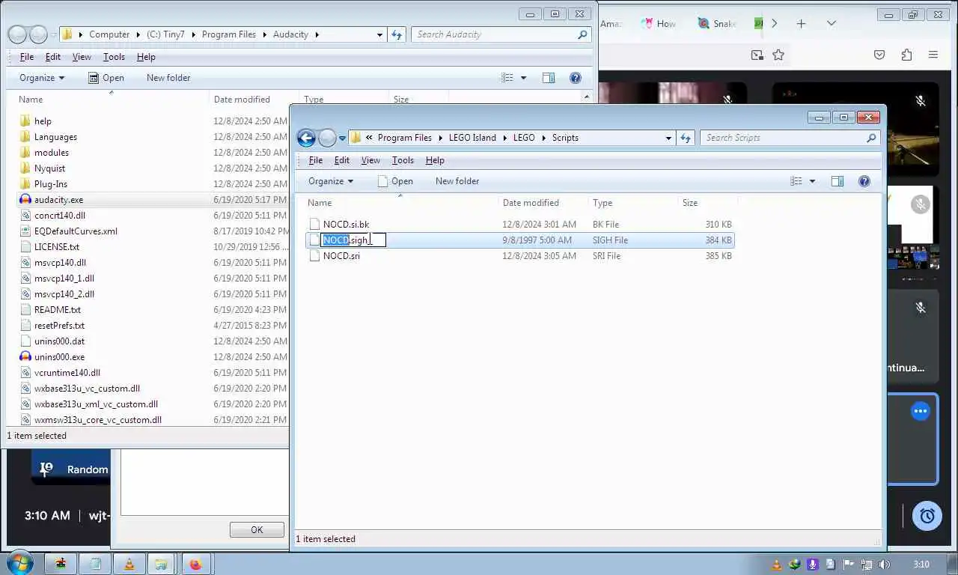This screenshot has height=575, width=958.
Task: Bookmark the page with the browser star icon
Action: (778, 55)
